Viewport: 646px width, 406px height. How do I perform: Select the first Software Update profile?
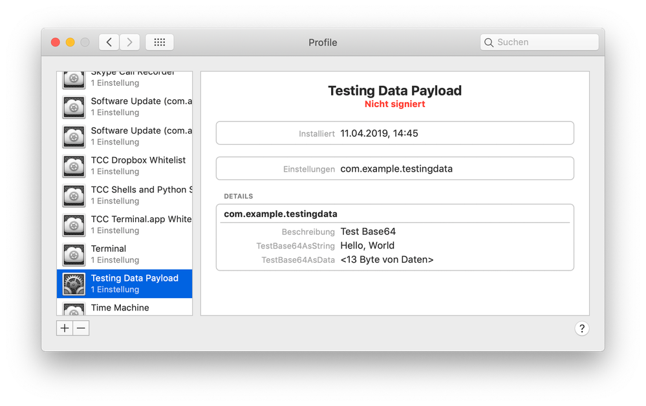coord(141,107)
